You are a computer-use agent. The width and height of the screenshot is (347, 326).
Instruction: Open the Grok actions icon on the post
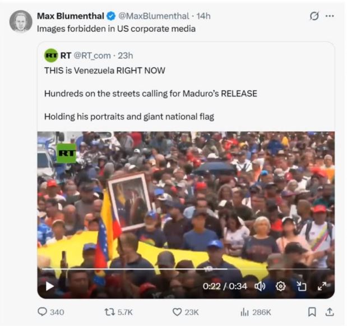tap(315, 16)
